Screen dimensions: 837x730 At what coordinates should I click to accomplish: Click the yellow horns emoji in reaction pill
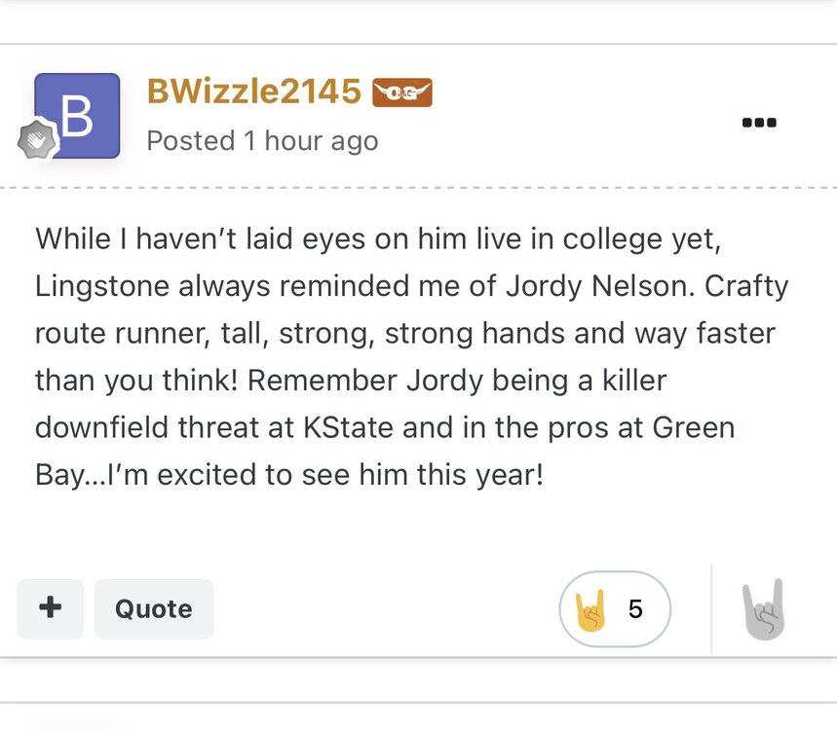pos(590,610)
